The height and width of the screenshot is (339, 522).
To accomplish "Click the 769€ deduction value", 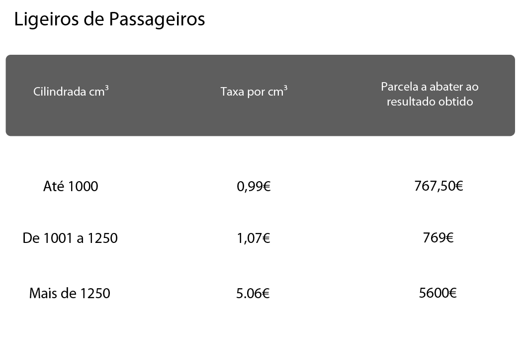I will [438, 237].
